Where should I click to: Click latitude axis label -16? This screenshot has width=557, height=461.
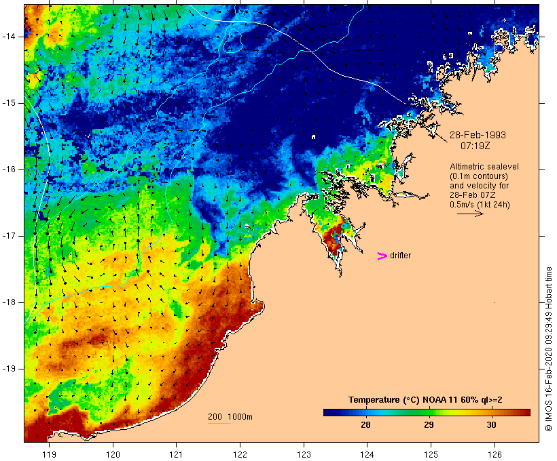point(9,169)
